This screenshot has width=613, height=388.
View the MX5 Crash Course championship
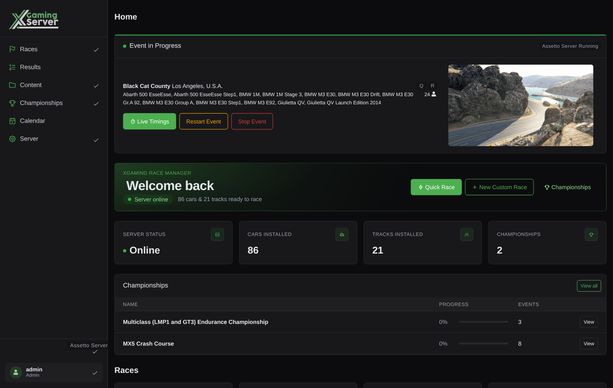point(589,343)
